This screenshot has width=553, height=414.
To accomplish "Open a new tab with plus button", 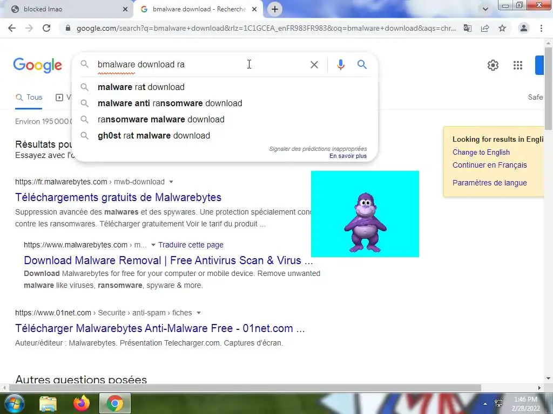I will click(x=275, y=9).
